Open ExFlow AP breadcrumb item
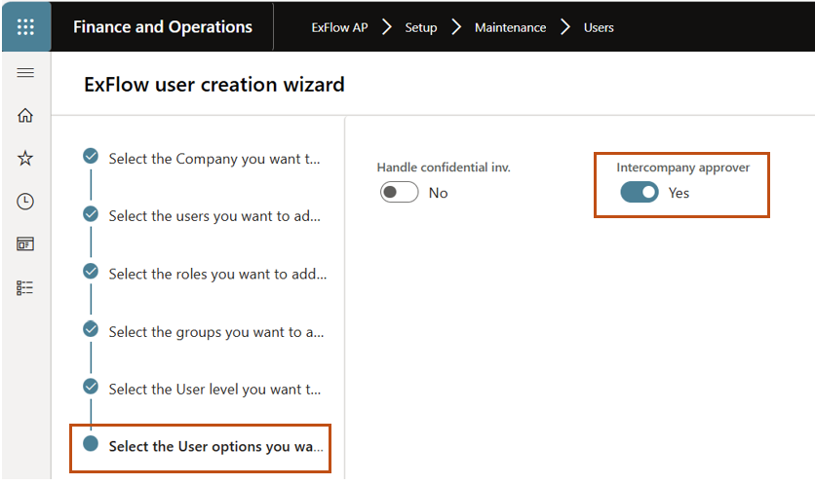Image resolution: width=815 pixels, height=485 pixels. pyautogui.click(x=339, y=27)
